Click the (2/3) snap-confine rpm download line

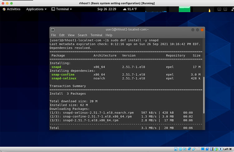point(121,116)
